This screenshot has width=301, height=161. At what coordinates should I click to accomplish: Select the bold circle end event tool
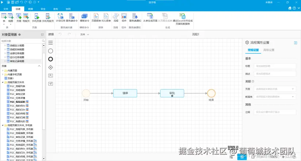tap(50, 59)
